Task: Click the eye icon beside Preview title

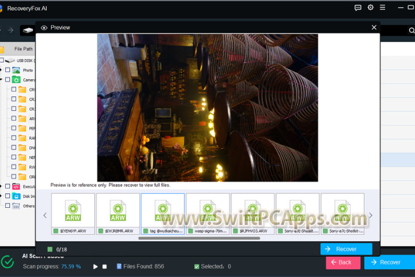Action: (x=44, y=28)
